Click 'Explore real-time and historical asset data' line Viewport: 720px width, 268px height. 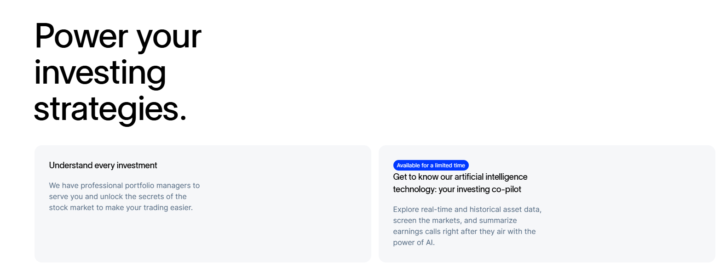(x=467, y=210)
